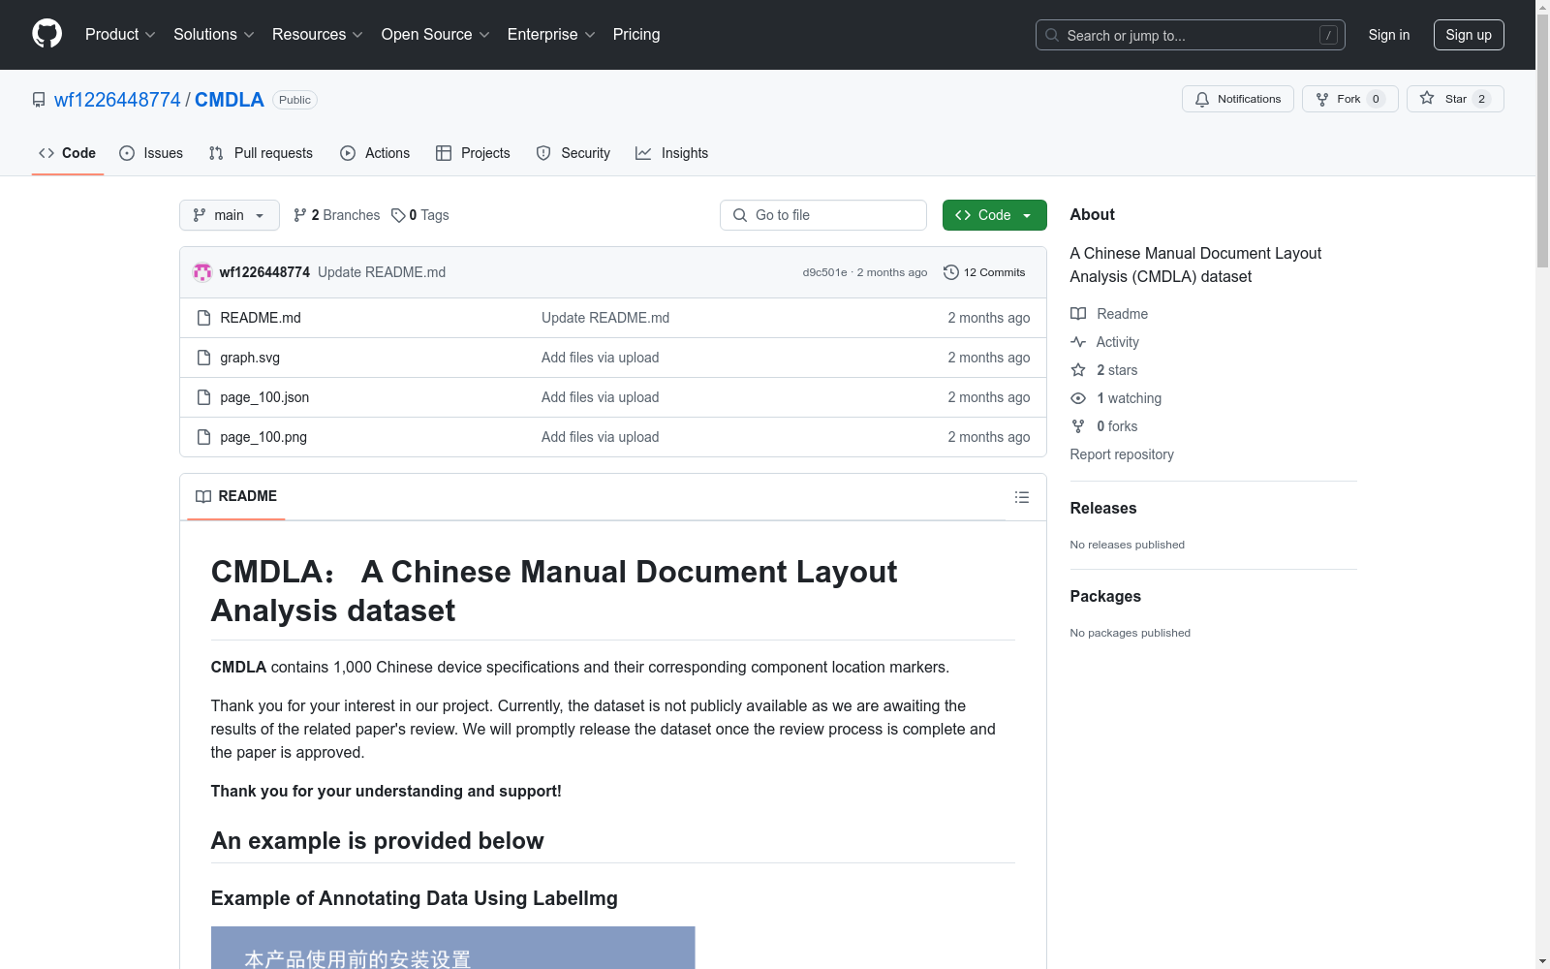
Task: Switch to the Insights tab
Action: pyautogui.click(x=672, y=153)
